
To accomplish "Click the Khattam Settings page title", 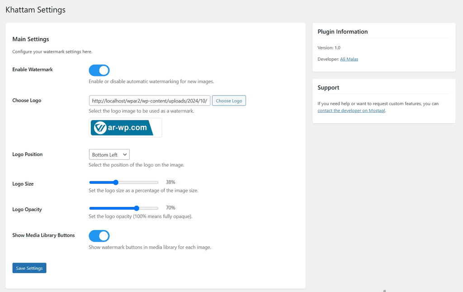I will click(x=35, y=10).
